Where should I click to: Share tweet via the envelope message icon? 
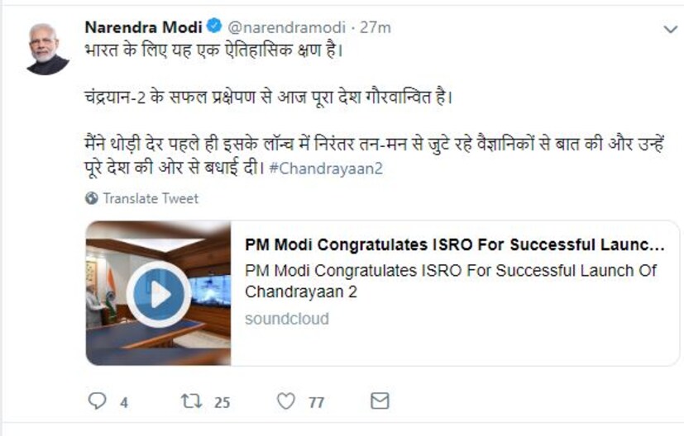point(380,401)
